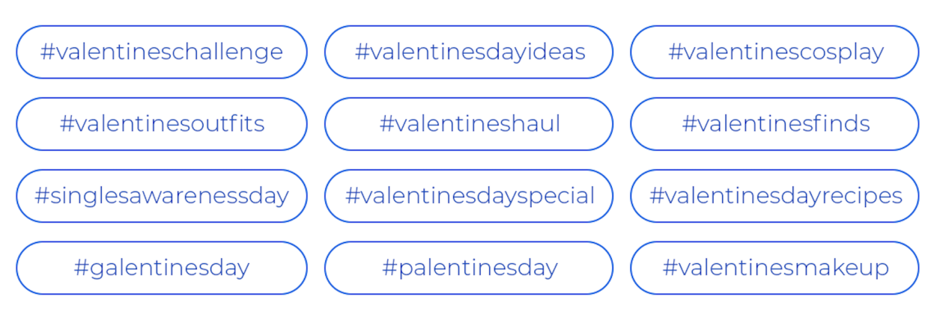Open the Valentine's haul hashtag pill

(x=469, y=124)
